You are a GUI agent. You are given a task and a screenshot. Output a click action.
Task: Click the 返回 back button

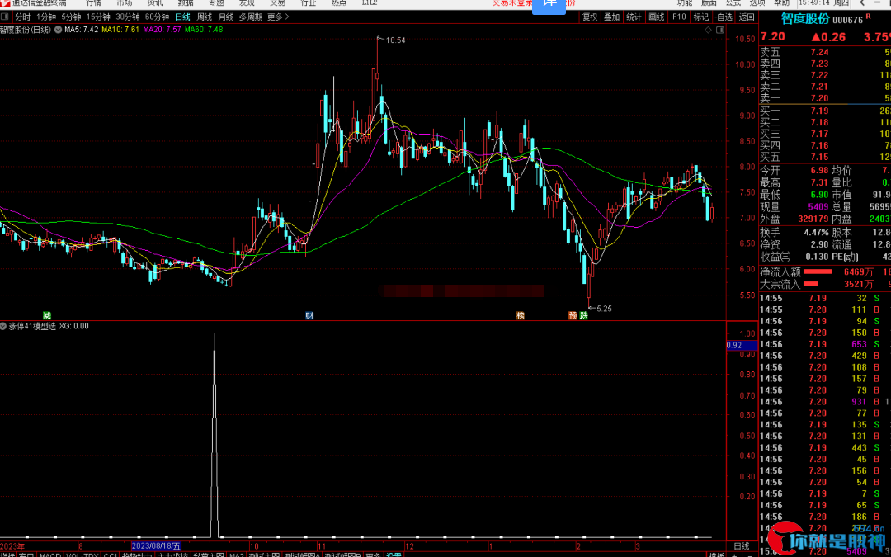(x=747, y=17)
